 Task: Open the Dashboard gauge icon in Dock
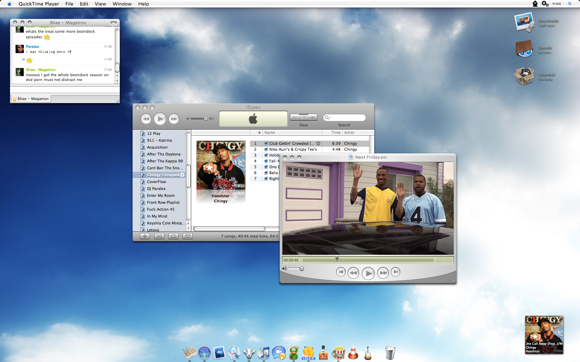click(204, 353)
